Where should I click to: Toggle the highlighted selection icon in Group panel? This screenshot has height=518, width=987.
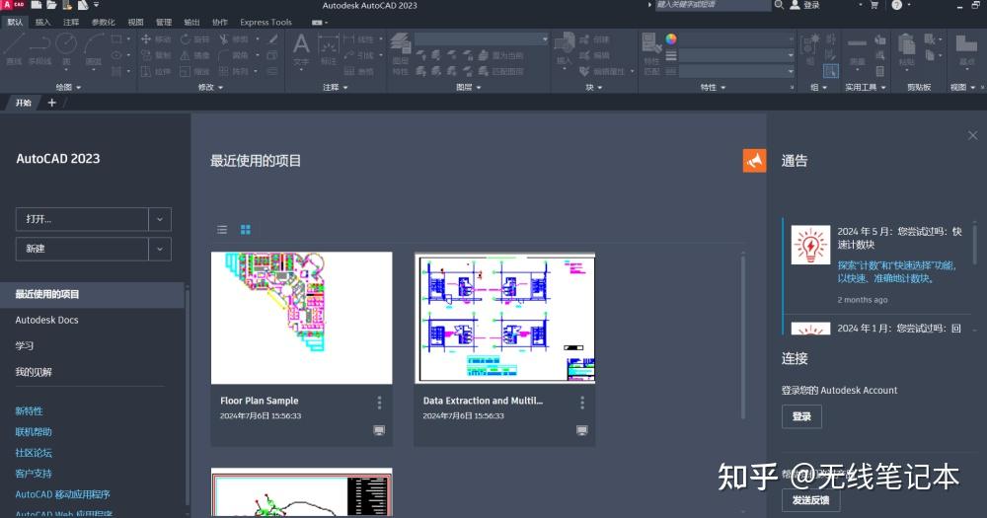[831, 71]
